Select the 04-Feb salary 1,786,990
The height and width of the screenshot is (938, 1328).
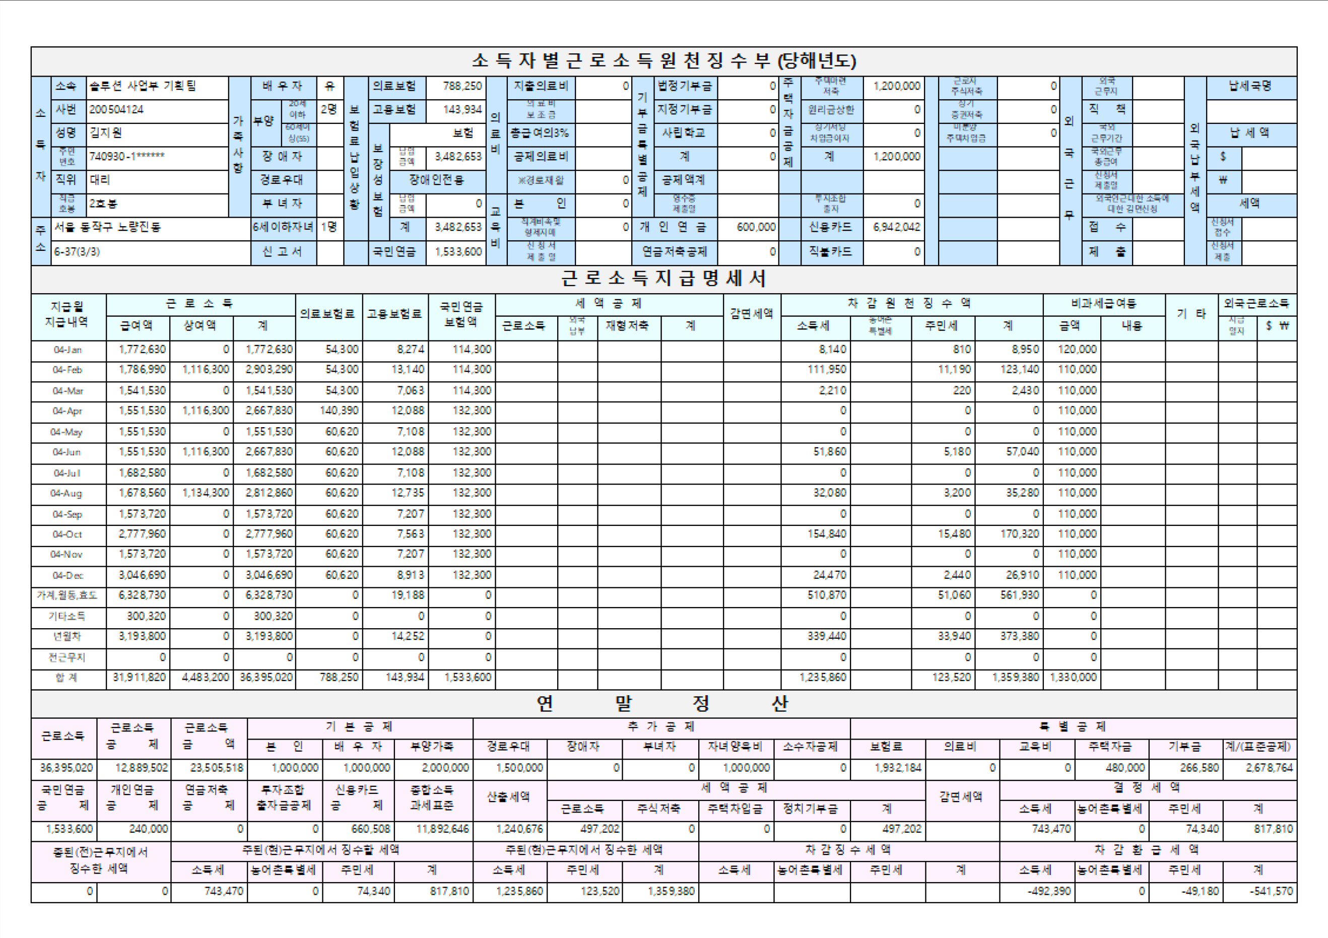pos(142,370)
